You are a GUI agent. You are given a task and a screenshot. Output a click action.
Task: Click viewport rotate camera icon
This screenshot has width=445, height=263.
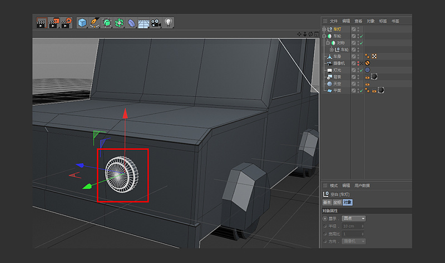310,34
